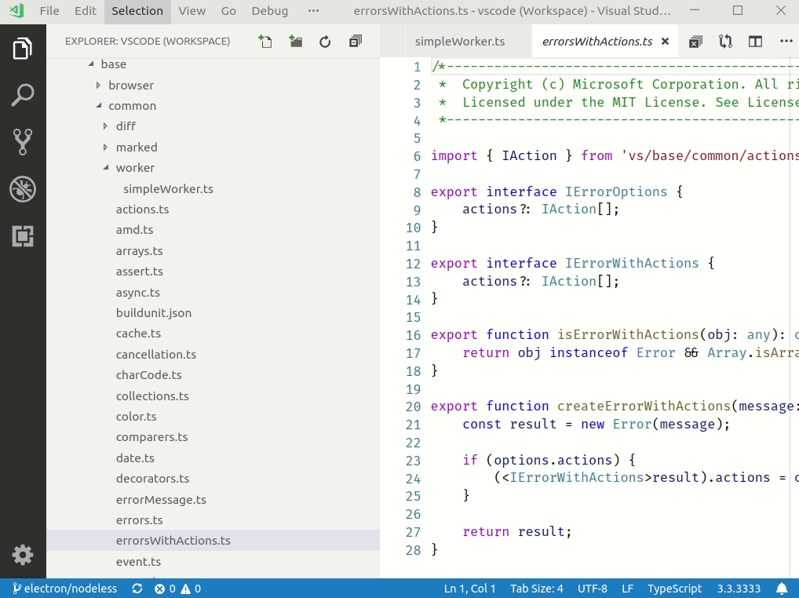
Task: Close the errorsWithActions.ts tab
Action: 665,42
